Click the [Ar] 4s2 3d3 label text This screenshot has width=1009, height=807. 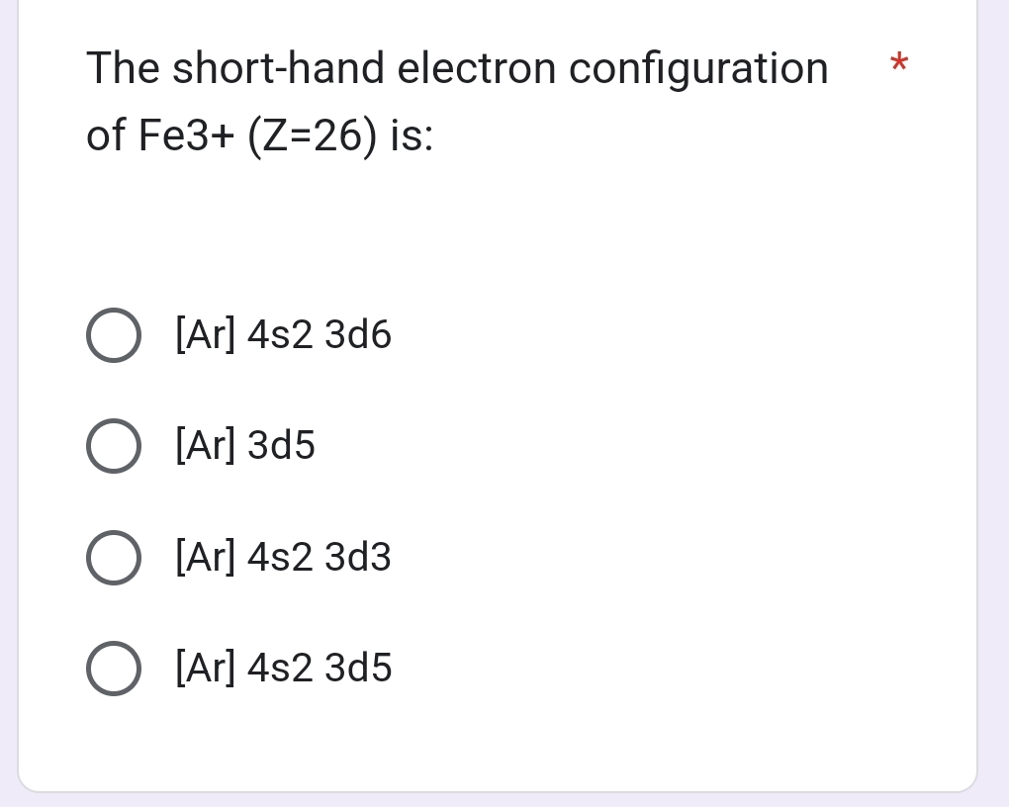click(282, 557)
